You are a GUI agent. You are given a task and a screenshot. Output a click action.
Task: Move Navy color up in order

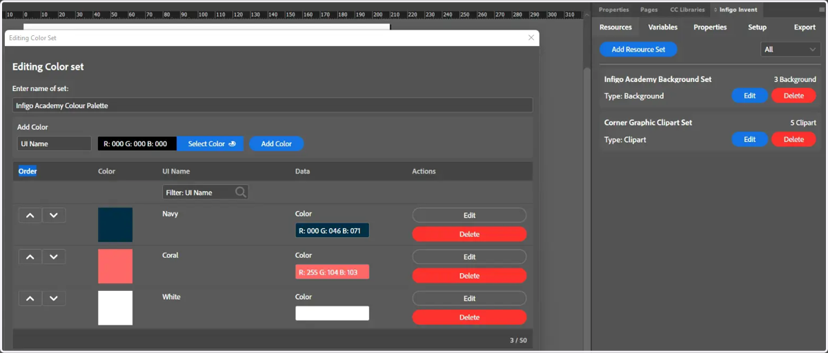click(30, 215)
